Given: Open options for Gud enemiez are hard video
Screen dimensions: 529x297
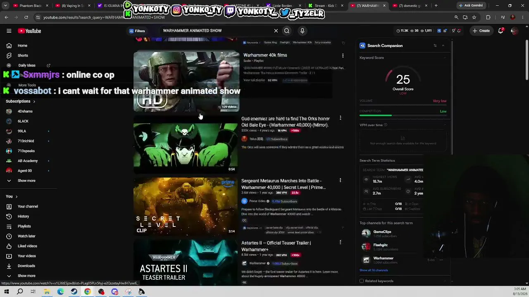Looking at the screenshot, I should pos(340,118).
